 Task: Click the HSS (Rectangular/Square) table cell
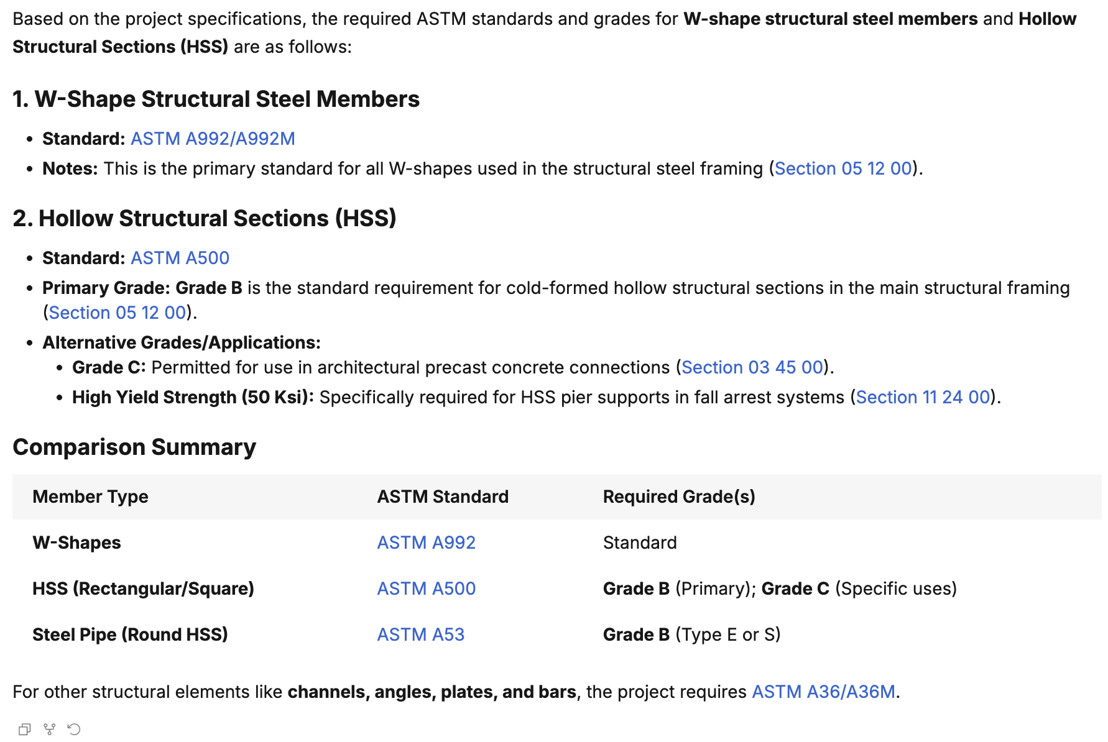143,589
